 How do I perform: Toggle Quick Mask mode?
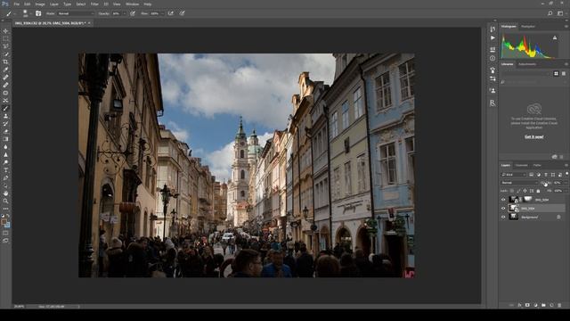point(5,233)
